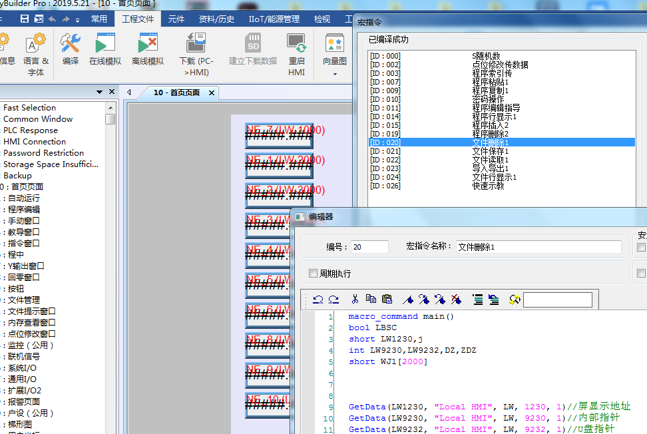Open the 资料/历史 ribbon tab

coord(216,19)
